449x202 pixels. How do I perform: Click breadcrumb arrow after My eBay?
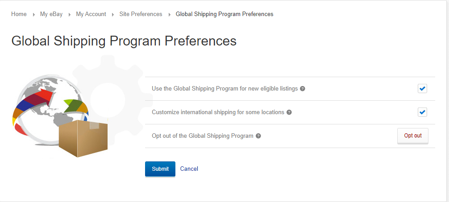click(x=70, y=14)
